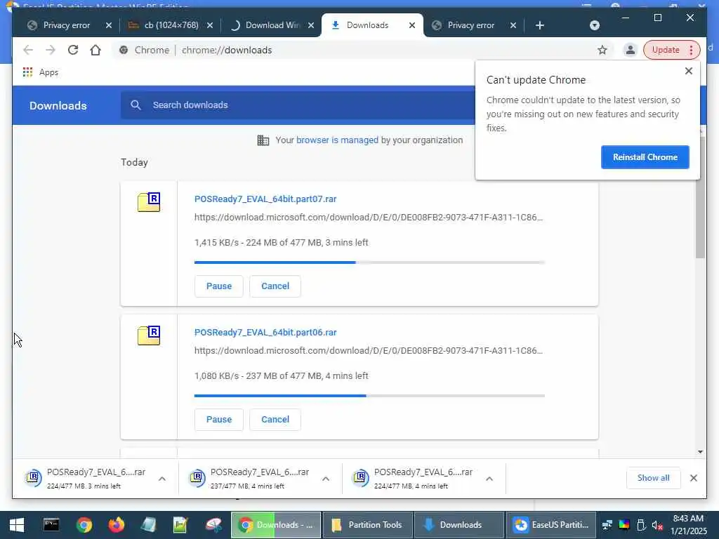The height and width of the screenshot is (539, 719).
Task: Dismiss the Can't update Chrome popup
Action: 688,71
